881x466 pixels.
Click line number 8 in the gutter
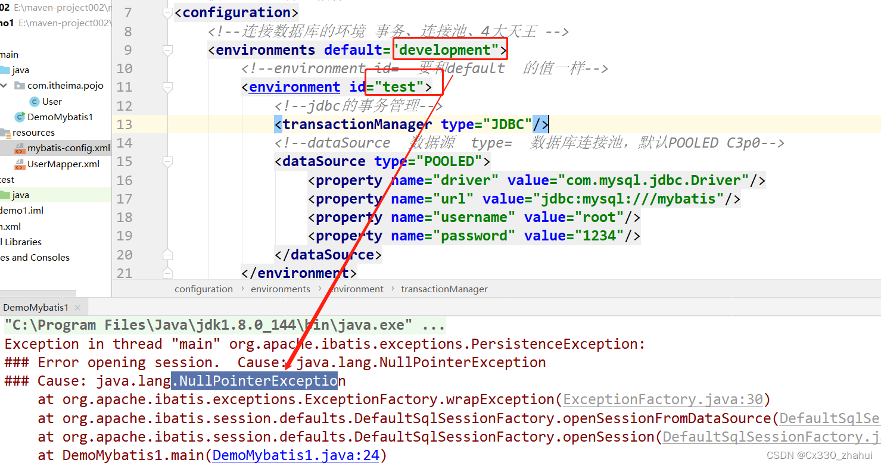[129, 32]
